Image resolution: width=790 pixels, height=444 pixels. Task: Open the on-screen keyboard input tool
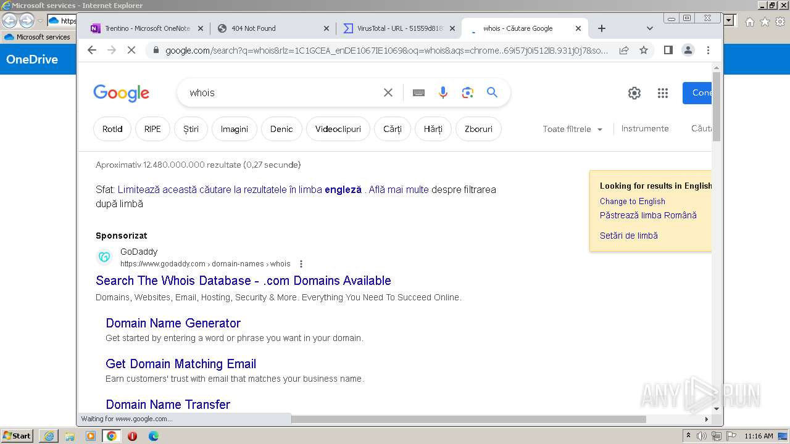point(418,92)
